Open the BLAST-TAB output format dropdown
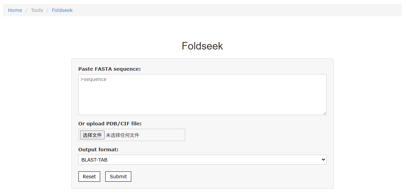This screenshot has width=406, height=195. [x=202, y=160]
